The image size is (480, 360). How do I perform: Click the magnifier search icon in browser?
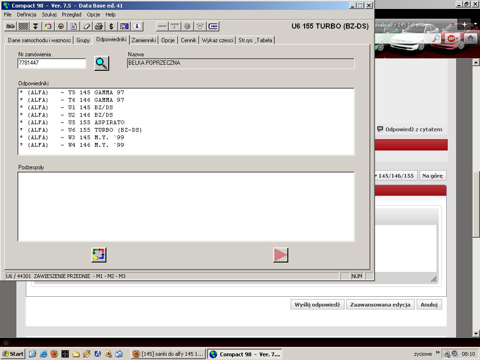click(436, 38)
